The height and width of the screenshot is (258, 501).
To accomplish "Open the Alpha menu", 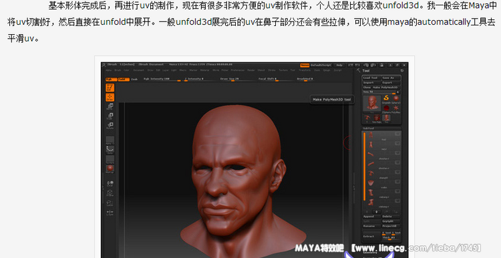I will (108, 70).
